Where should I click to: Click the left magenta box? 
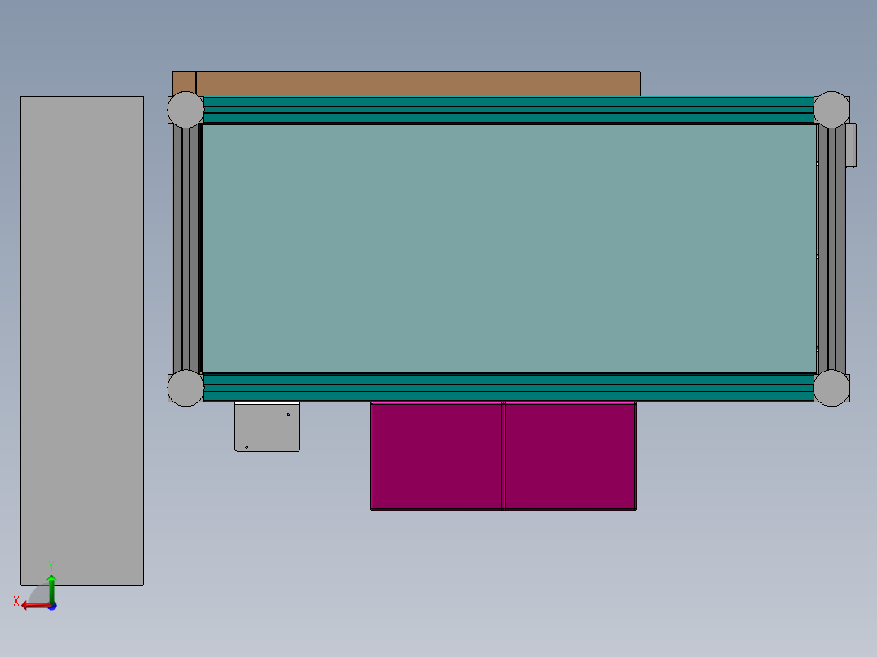pos(437,455)
